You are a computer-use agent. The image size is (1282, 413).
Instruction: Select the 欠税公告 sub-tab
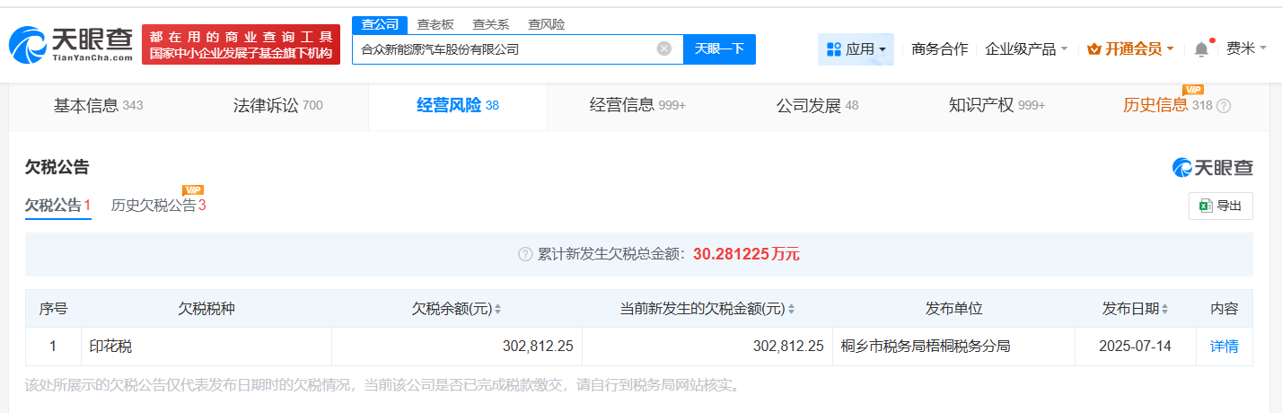click(x=58, y=206)
